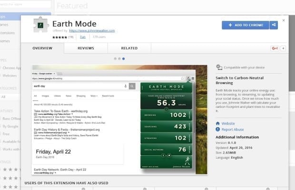Click the Version 0.1.0 text

[226, 142]
